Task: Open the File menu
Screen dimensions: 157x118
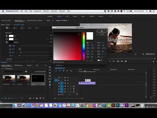Action: point(22,11)
